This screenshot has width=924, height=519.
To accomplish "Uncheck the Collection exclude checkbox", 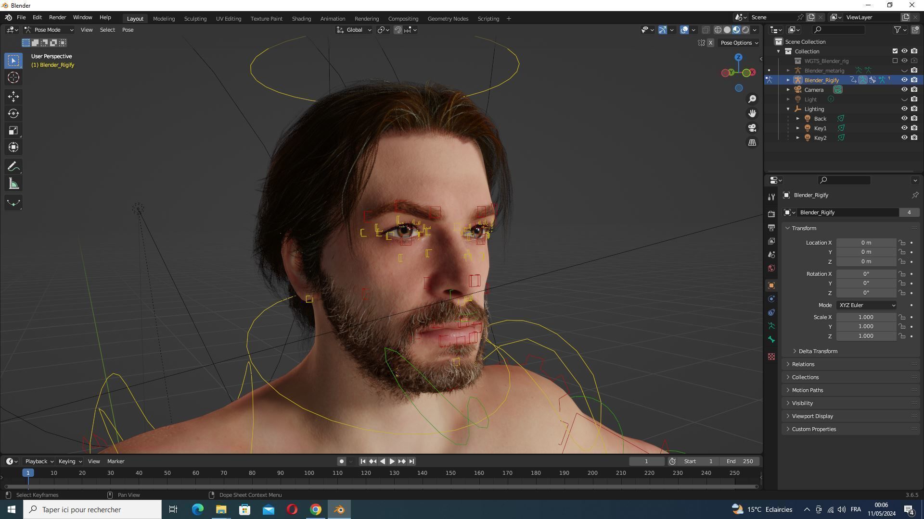I will 895,51.
